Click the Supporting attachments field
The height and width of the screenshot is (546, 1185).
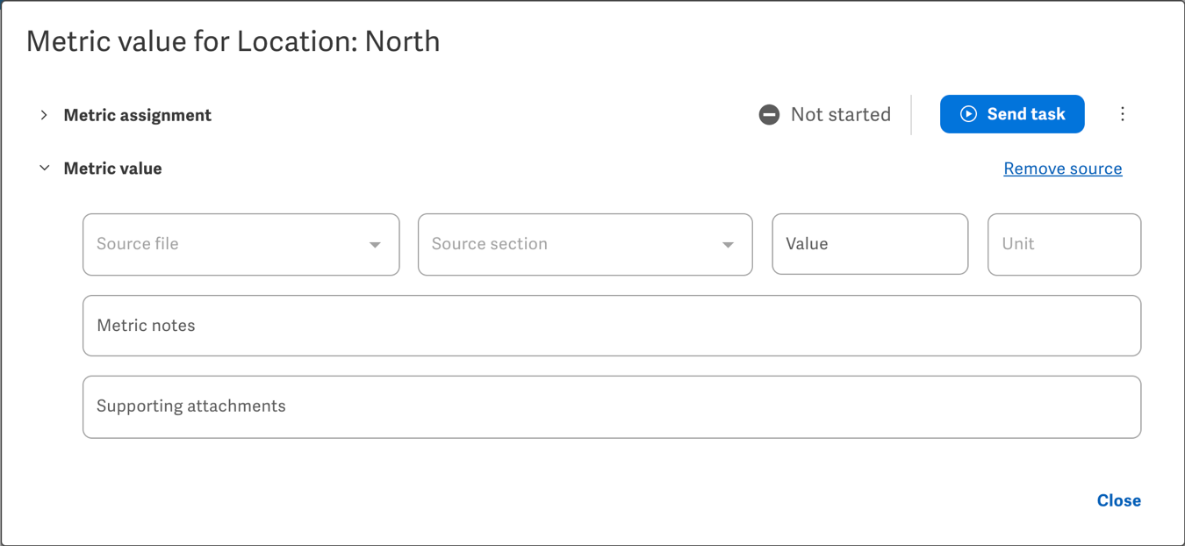pos(612,406)
